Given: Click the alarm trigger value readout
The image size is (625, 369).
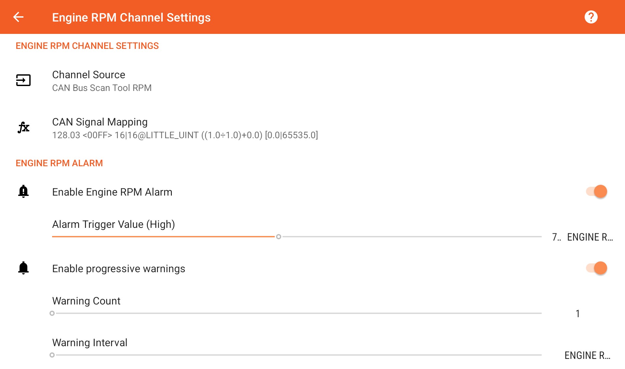Looking at the screenshot, I should pyautogui.click(x=582, y=237).
